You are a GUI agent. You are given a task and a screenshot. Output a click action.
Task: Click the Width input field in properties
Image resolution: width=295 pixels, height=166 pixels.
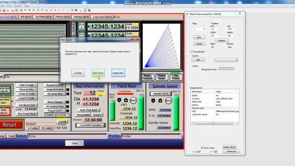tap(214, 36)
